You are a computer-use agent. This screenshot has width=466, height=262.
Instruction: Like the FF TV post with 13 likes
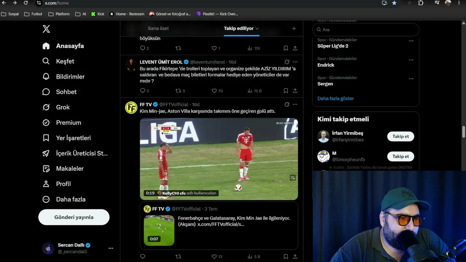pos(217,257)
